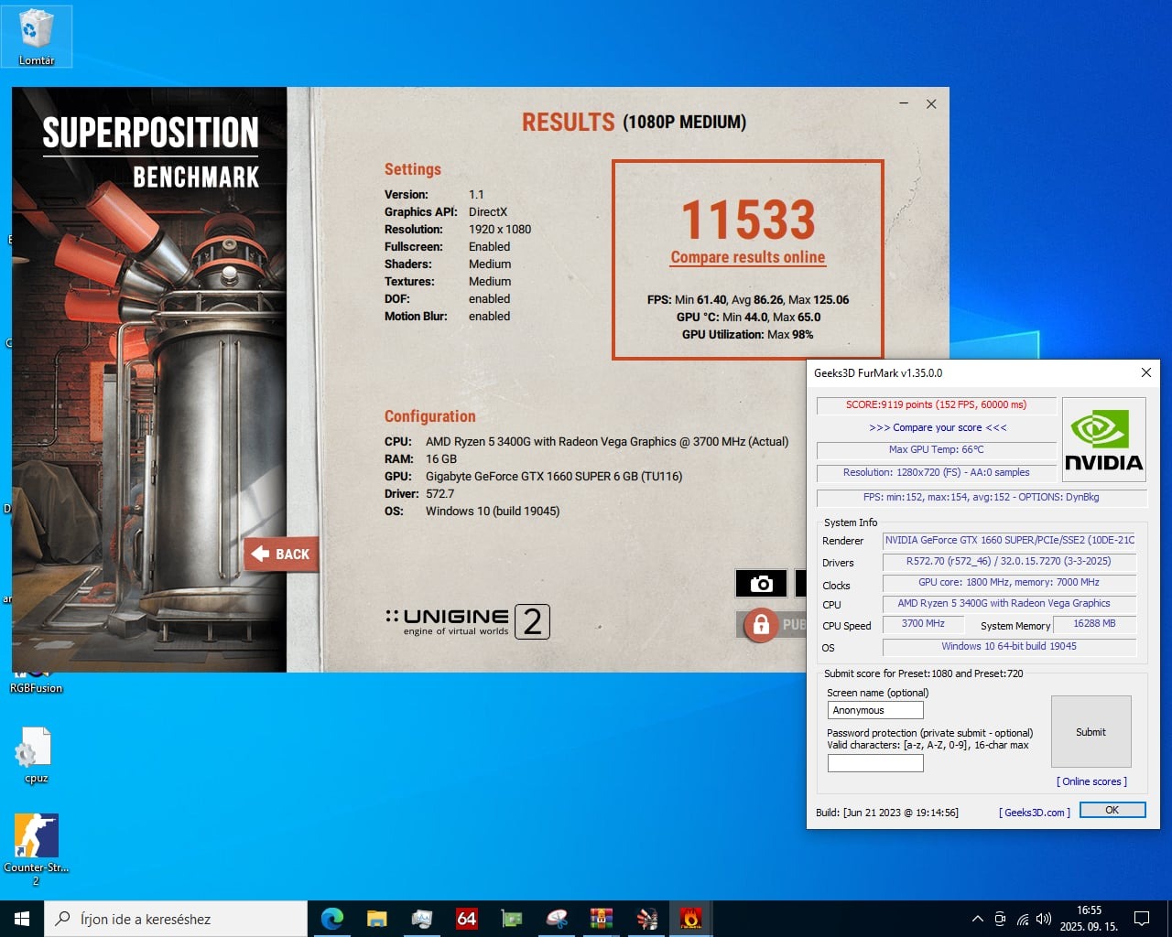Click the Screen name field containing Anonymous
1172x937 pixels.
(x=875, y=710)
